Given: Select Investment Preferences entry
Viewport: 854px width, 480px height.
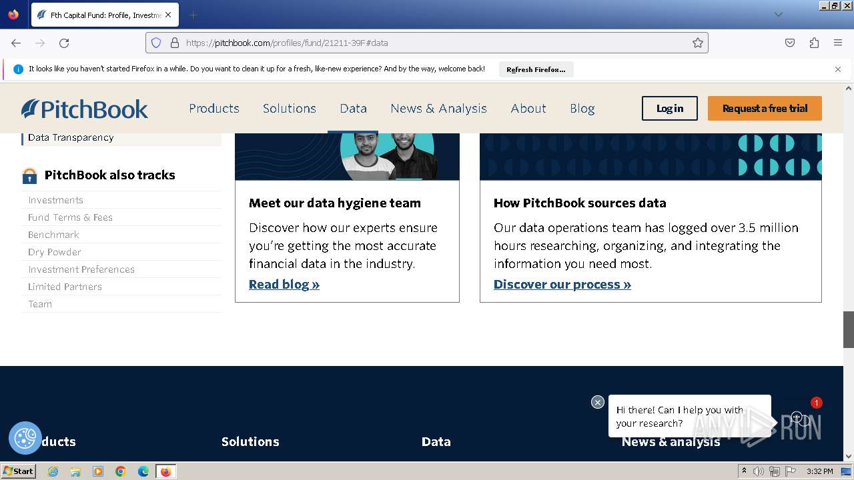Looking at the screenshot, I should [x=81, y=269].
